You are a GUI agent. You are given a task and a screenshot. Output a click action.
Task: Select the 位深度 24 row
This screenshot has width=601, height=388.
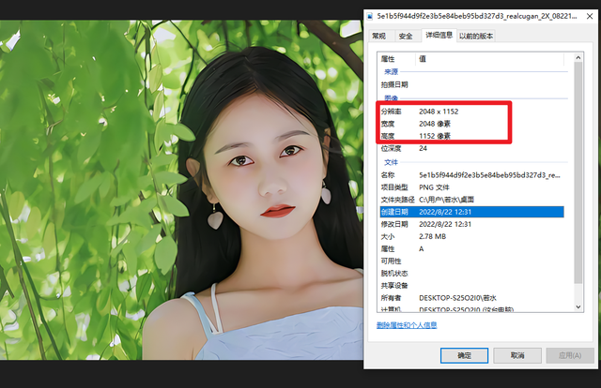click(x=471, y=148)
